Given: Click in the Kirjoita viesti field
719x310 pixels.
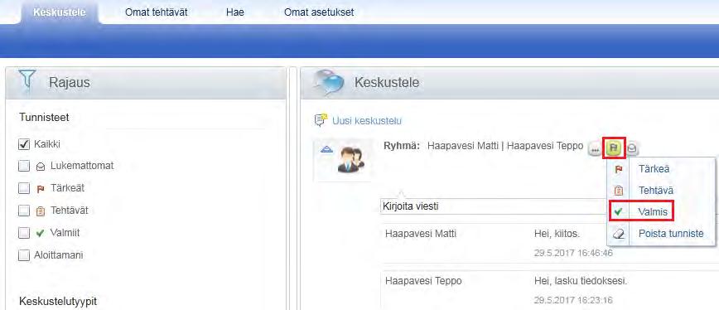Looking at the screenshot, I should point(494,206).
